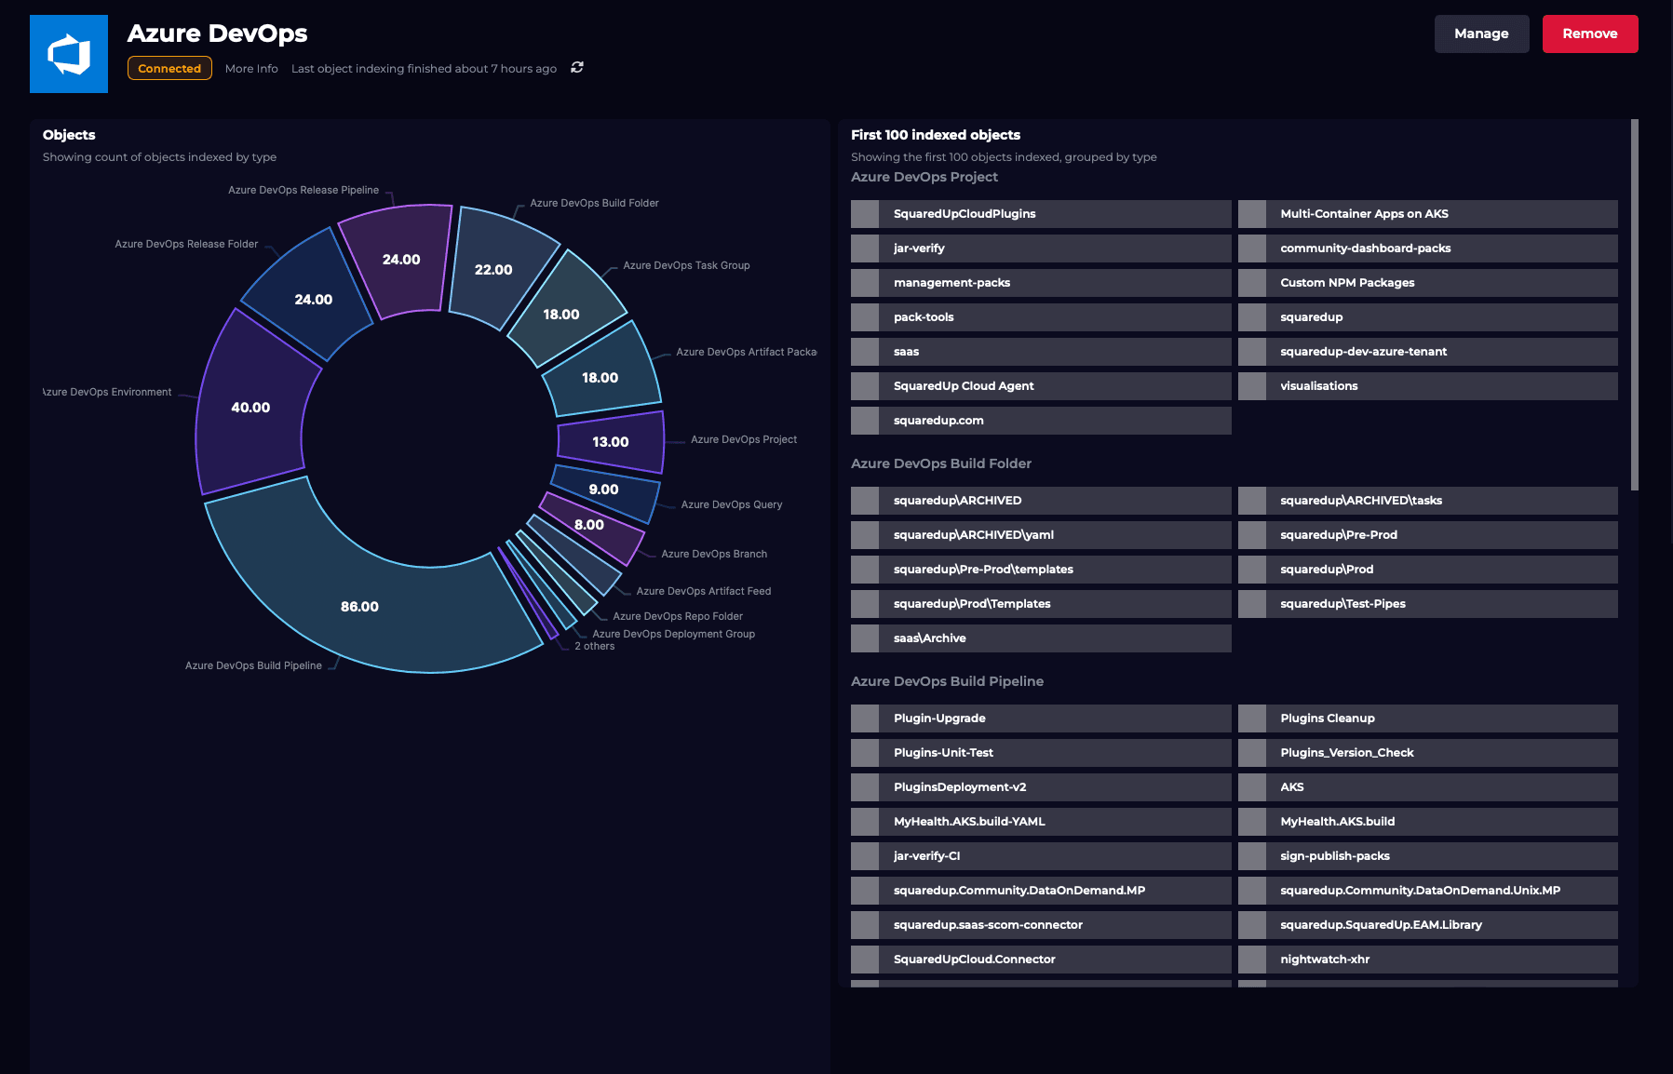Open the squaredup.SquaredUp.EAM.Library pipeline
Image resolution: width=1673 pixels, height=1074 pixels.
[1428, 925]
